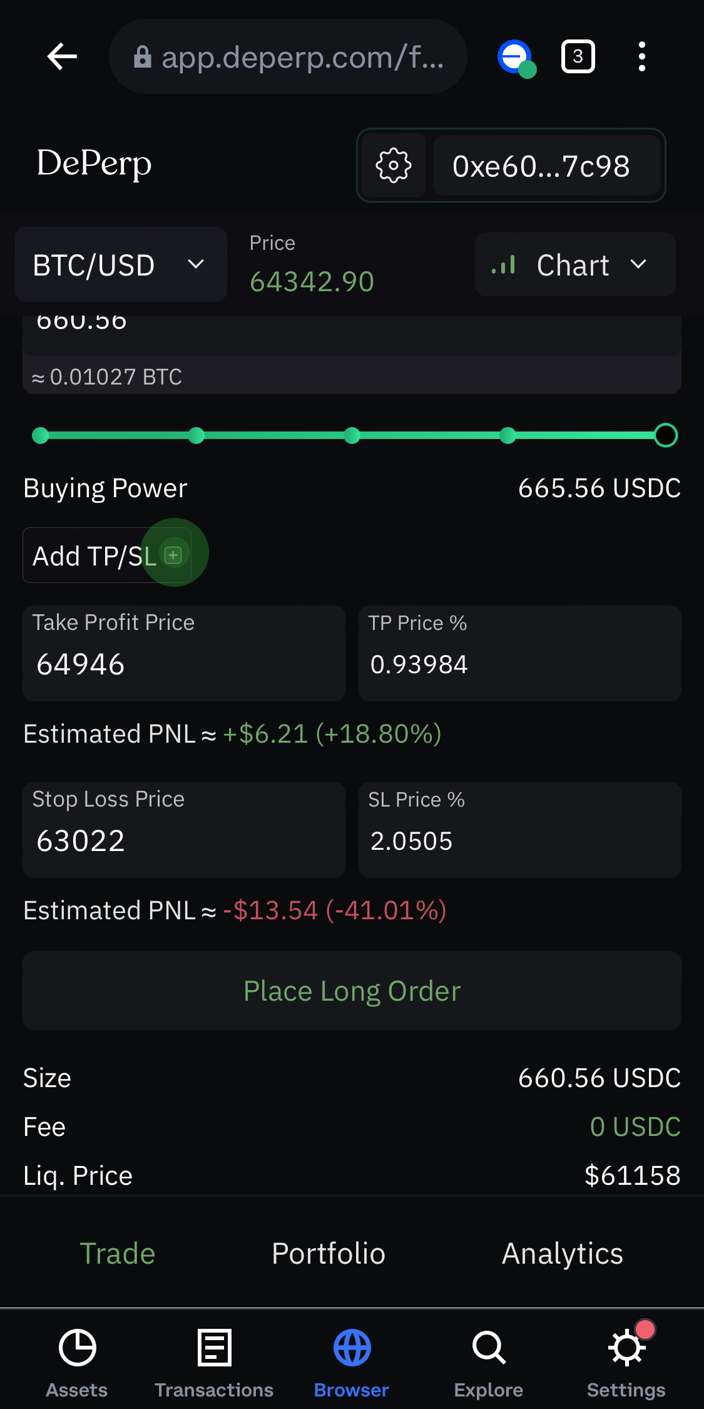Open the tab switcher showing 3 tabs

click(578, 57)
